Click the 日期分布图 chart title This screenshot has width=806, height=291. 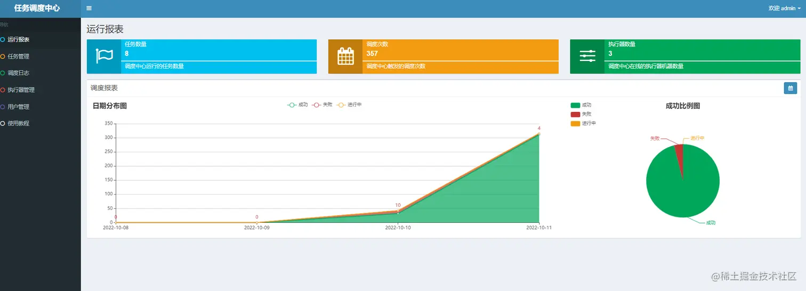(110, 106)
